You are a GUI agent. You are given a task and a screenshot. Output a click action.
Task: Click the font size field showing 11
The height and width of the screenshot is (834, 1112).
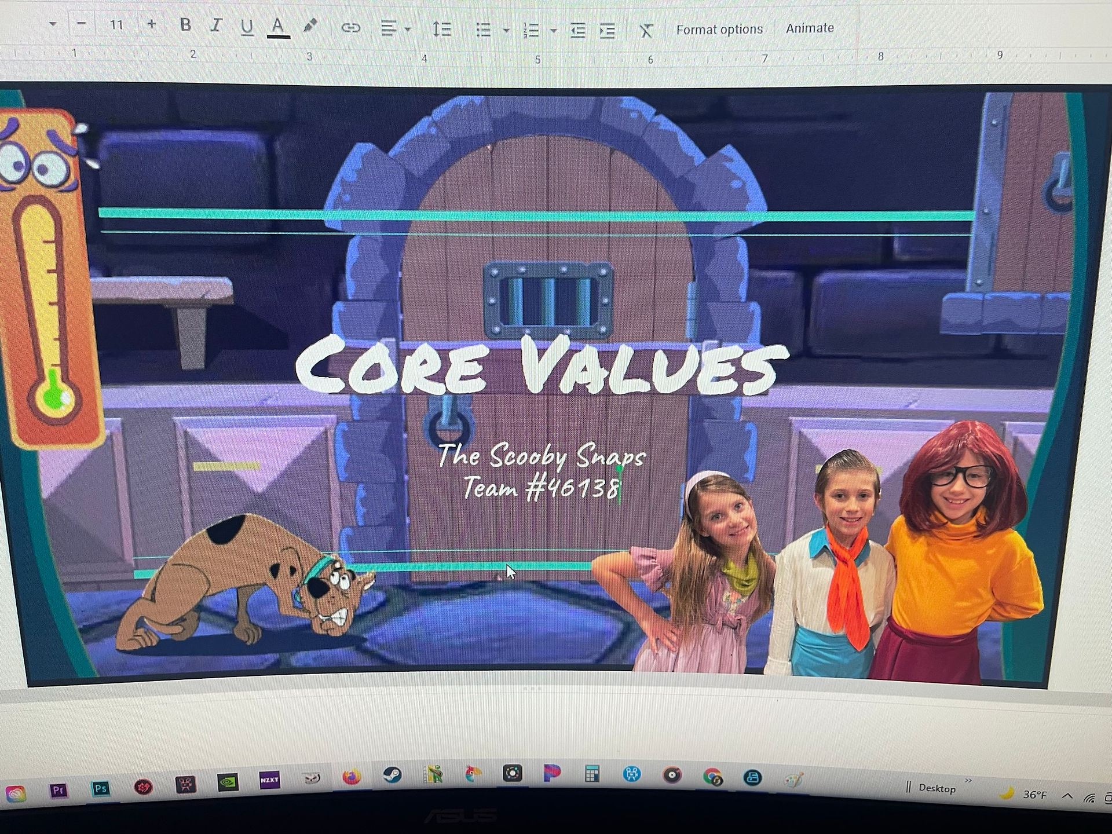[x=116, y=25]
